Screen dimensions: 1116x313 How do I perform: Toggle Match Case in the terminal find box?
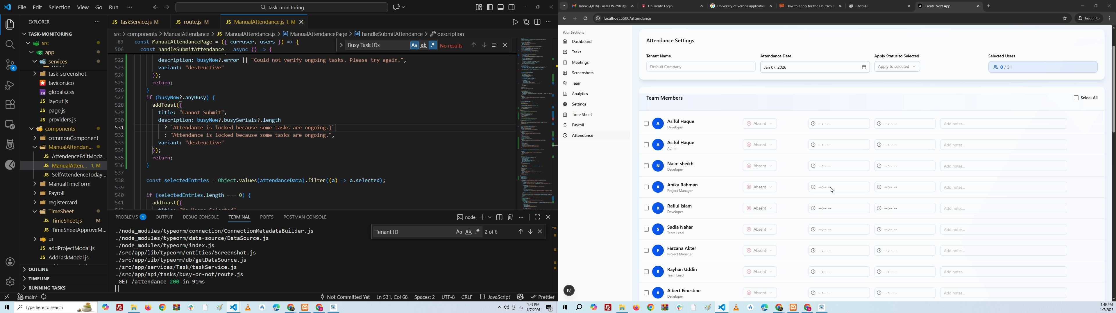(x=459, y=232)
